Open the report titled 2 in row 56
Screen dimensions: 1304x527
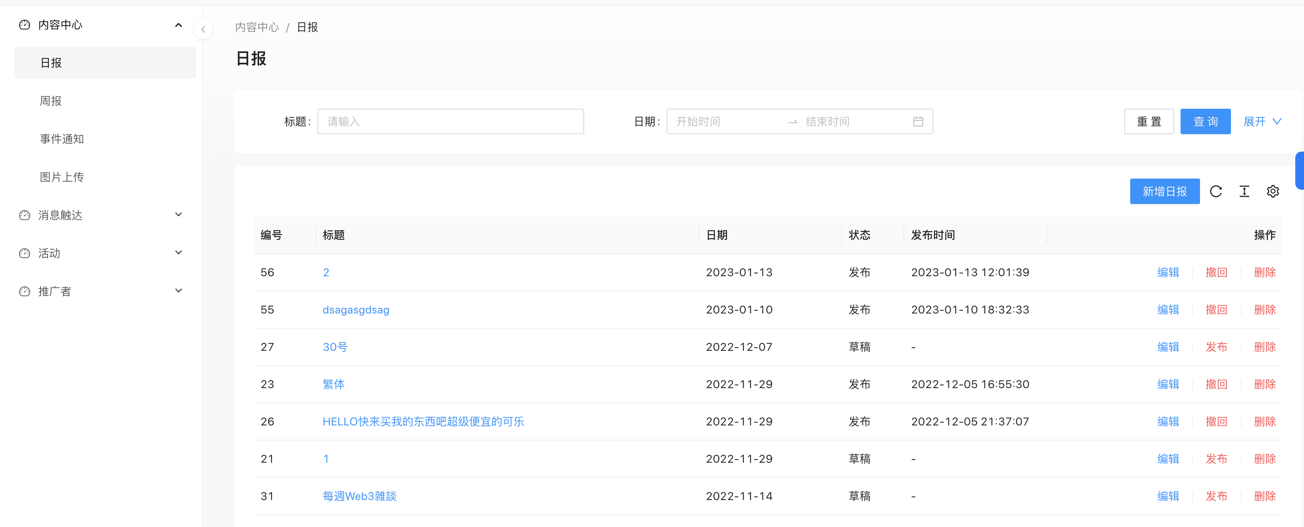pyautogui.click(x=326, y=272)
